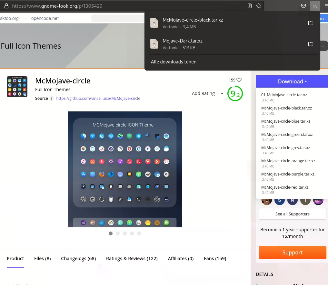
Task: Download 01-McMojave-circle.tar.xz from the list
Action: click(x=284, y=95)
